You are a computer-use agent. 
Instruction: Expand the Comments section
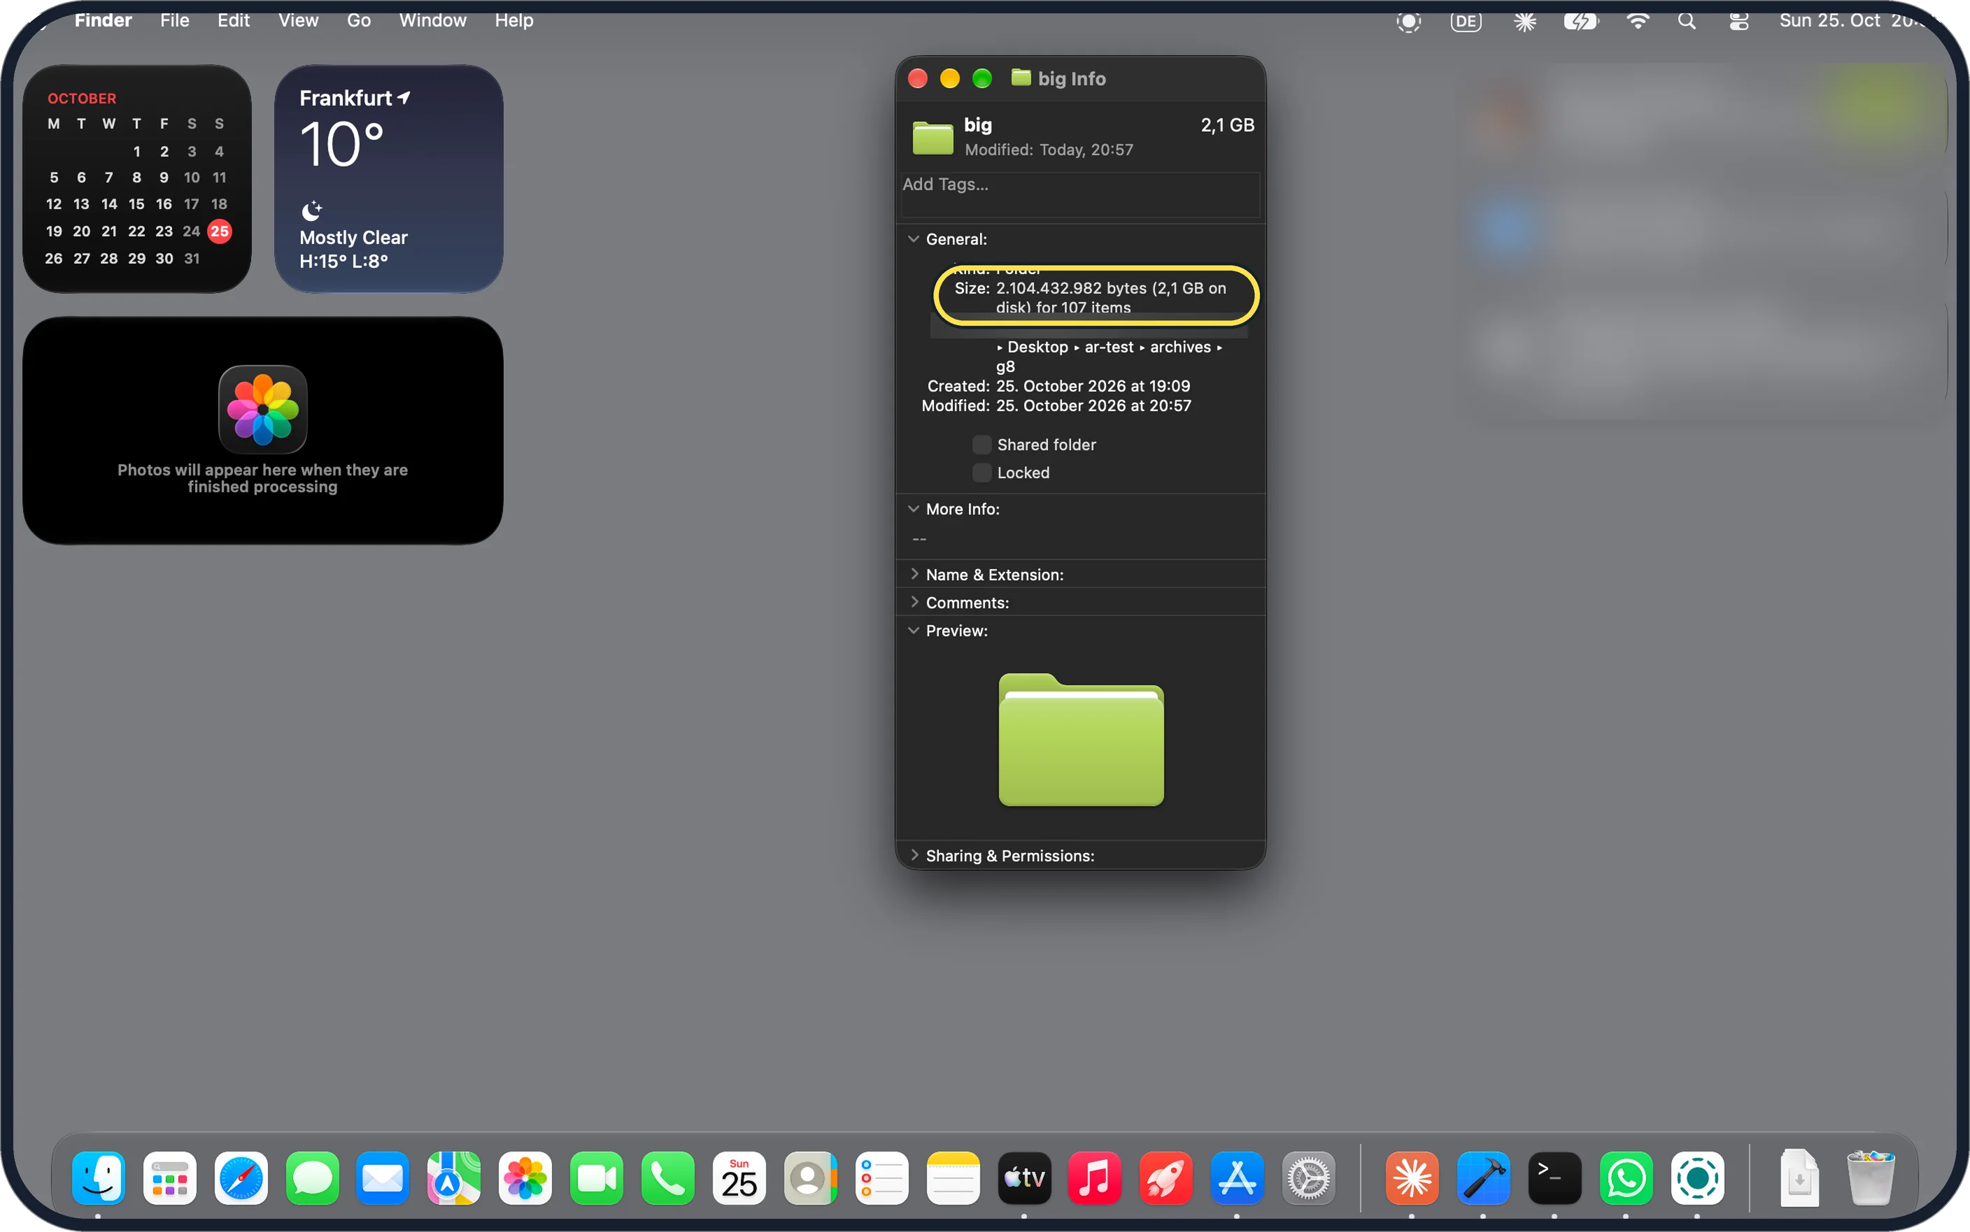pos(914,602)
